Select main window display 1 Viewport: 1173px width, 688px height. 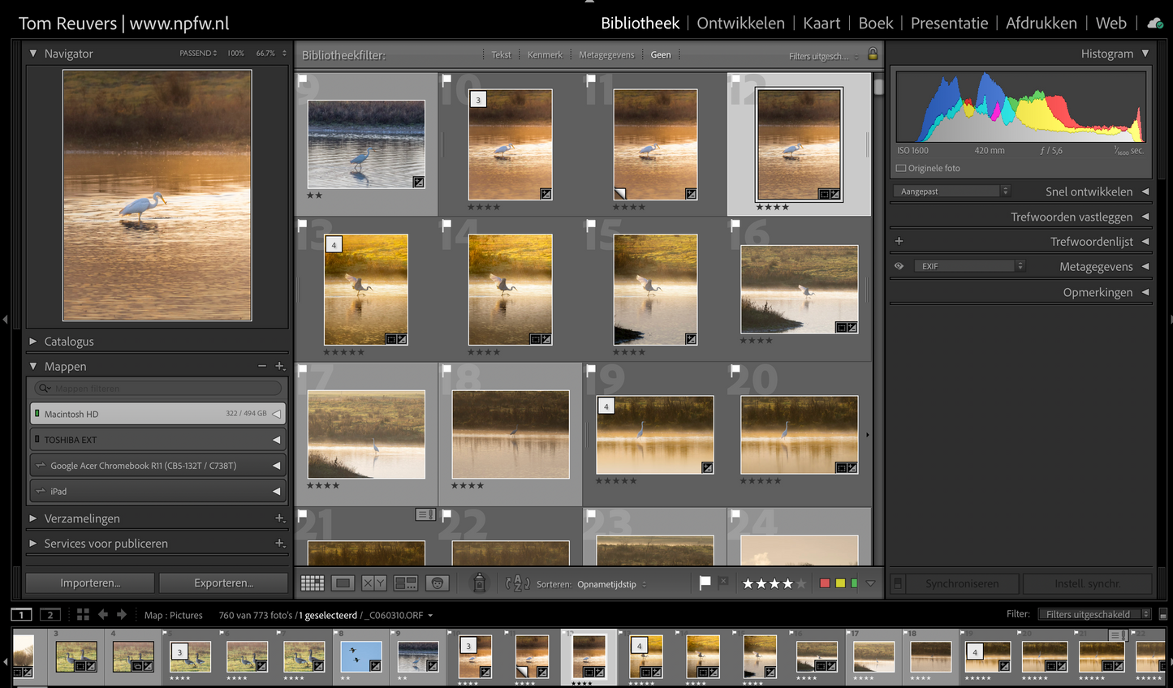[22, 615]
